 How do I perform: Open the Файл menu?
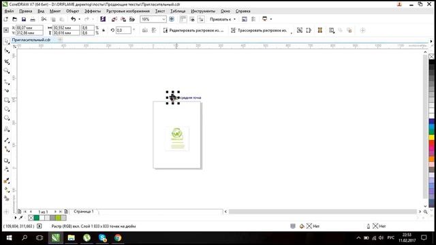9,11
